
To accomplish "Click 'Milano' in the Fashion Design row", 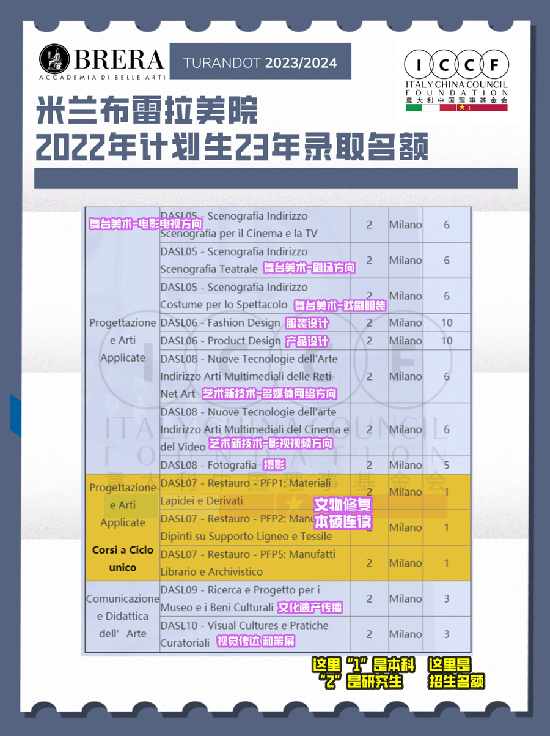I will [405, 322].
